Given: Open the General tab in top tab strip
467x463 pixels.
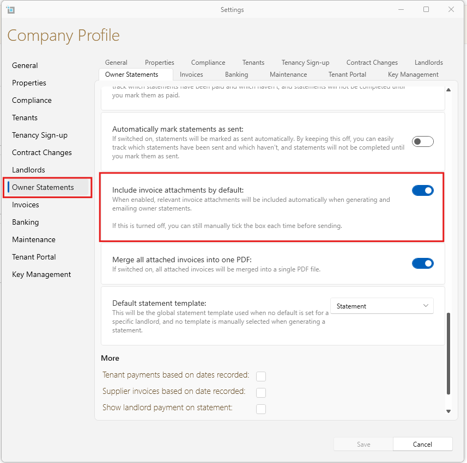Looking at the screenshot, I should coord(116,63).
